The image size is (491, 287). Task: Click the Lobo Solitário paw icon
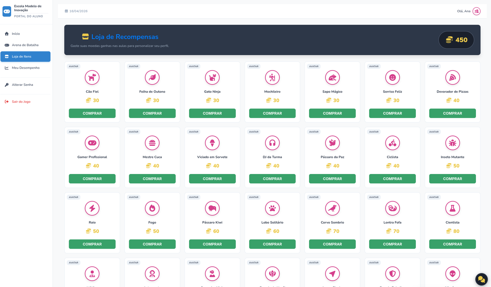click(x=272, y=208)
